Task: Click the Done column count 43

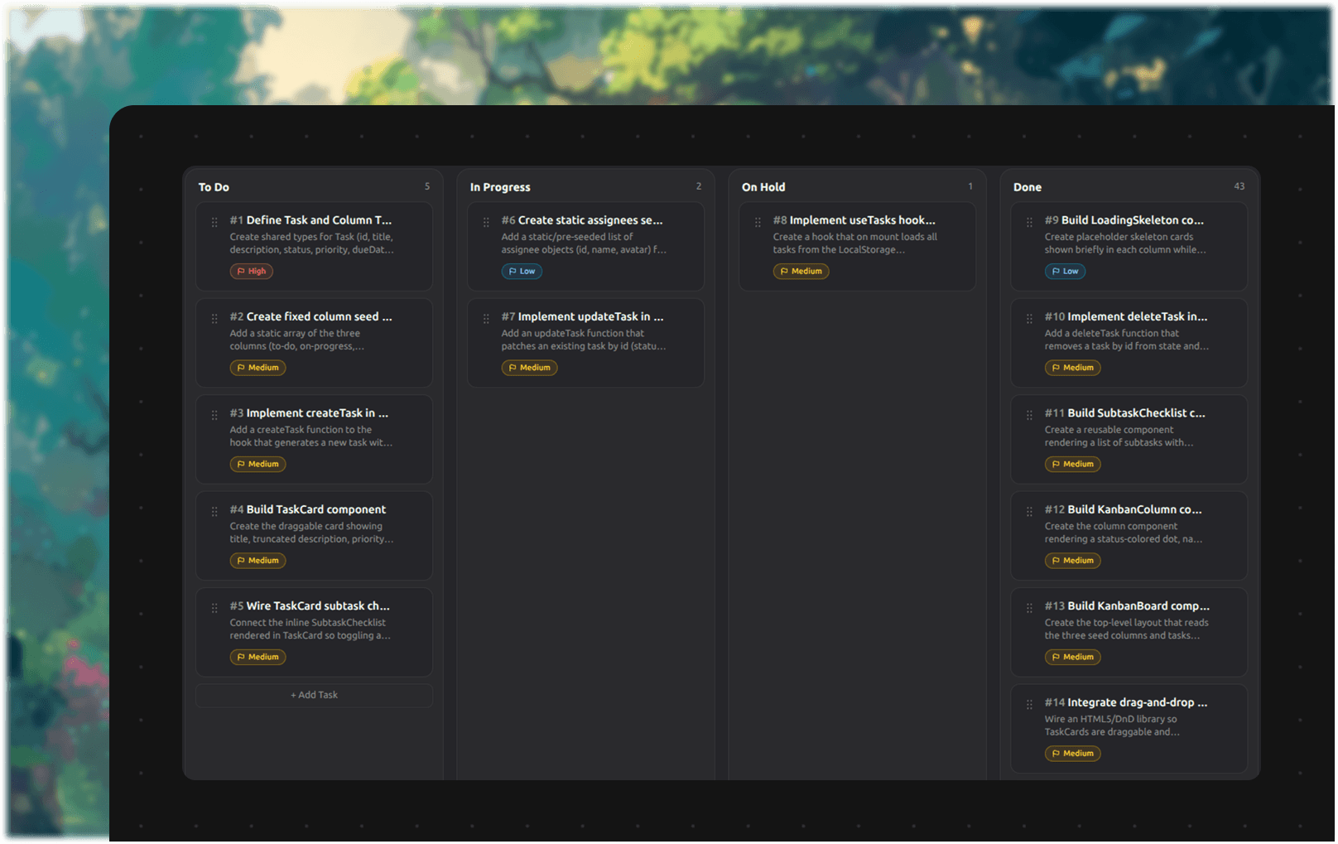Action: point(1239,186)
